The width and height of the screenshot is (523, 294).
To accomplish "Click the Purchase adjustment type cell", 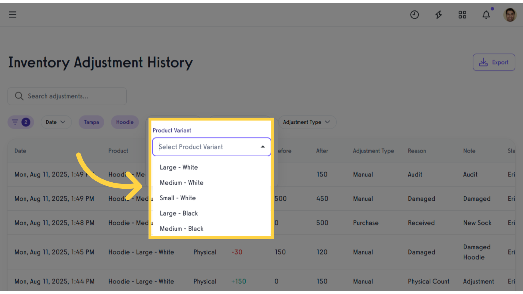I will (366, 223).
